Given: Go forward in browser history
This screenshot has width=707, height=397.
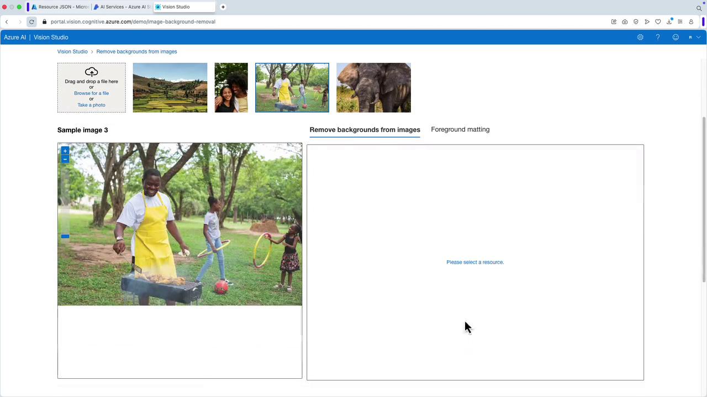Looking at the screenshot, I should click(x=20, y=22).
